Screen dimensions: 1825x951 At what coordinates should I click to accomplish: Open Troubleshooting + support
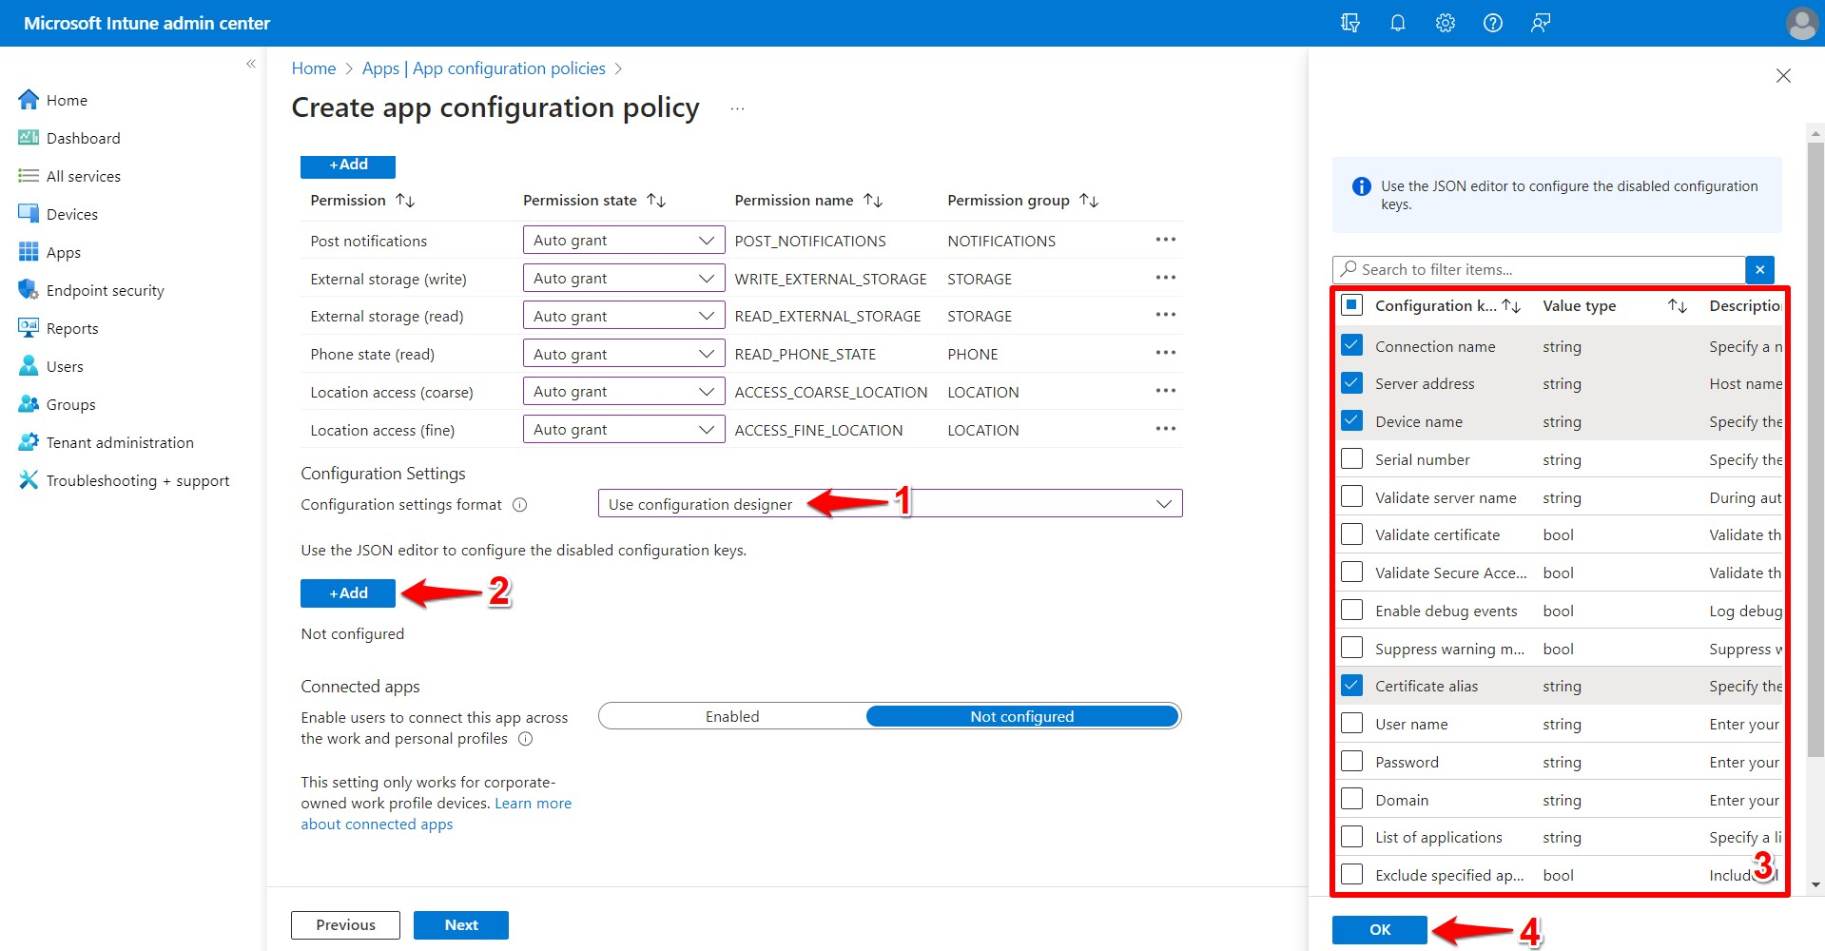(137, 479)
